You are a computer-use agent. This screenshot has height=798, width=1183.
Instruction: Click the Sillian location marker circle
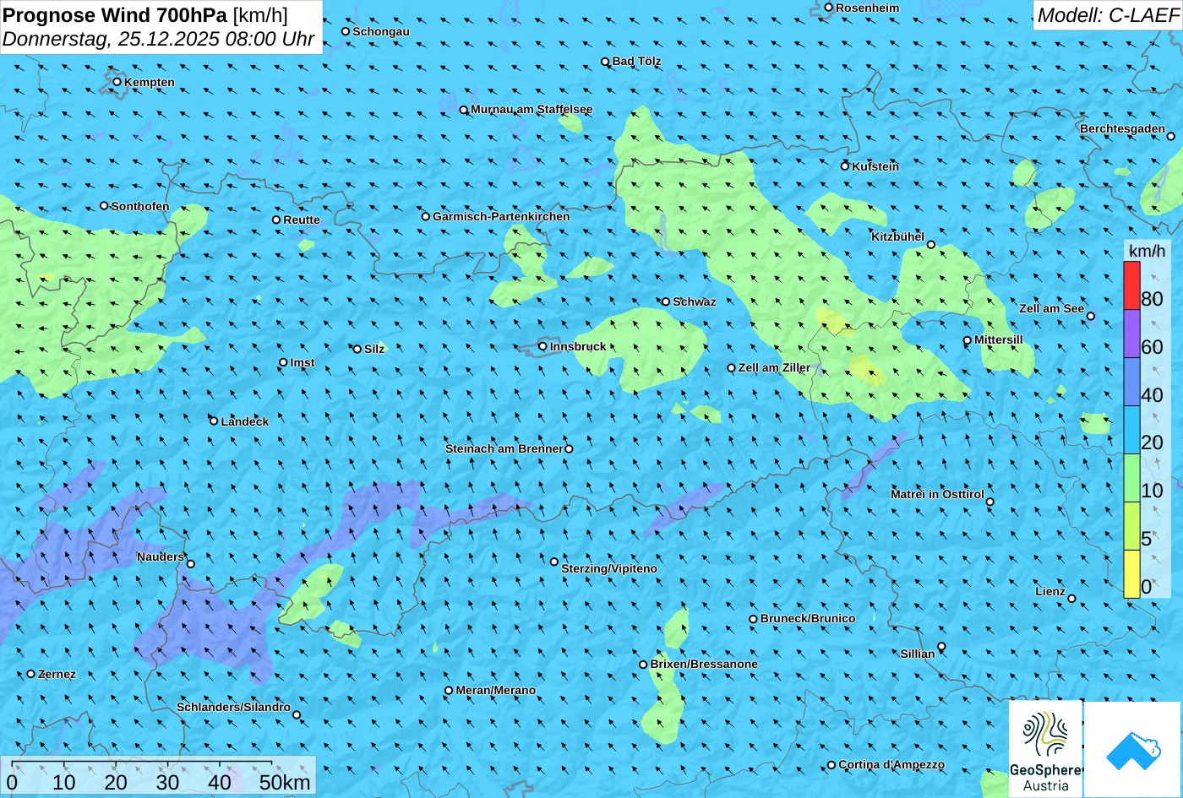point(941,647)
